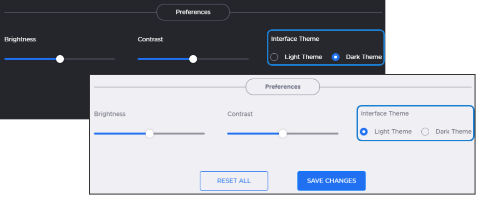The width and height of the screenshot is (485, 204).
Task: Click the RESET ALL button
Action: point(234,181)
